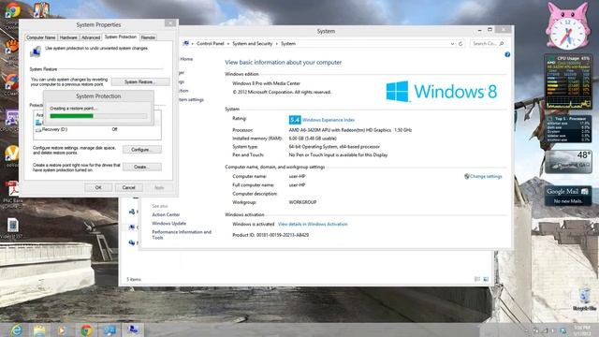599x337 pixels.
Task: Click the restore point progress bar
Action: pyautogui.click(x=98, y=116)
